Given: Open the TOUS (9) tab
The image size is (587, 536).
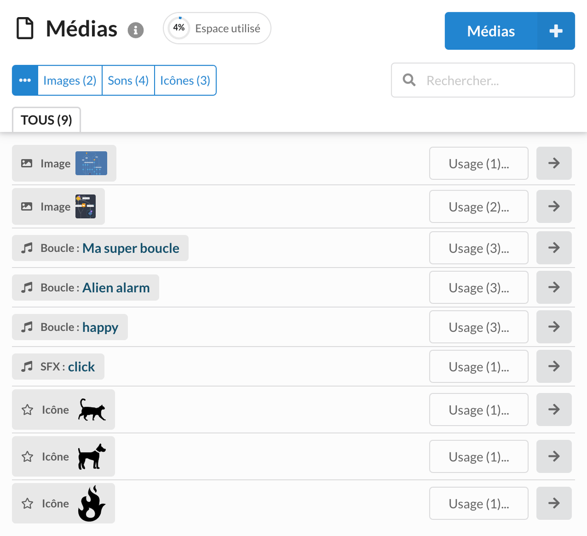Looking at the screenshot, I should [x=46, y=120].
